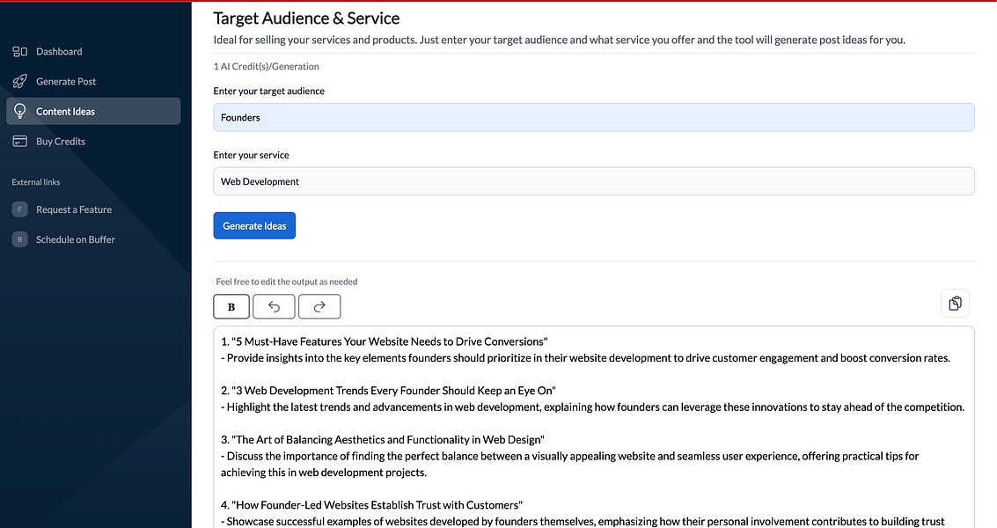This screenshot has width=997, height=528.
Task: Click the lightbulb icon for Content Ideas
Action: tap(19, 112)
